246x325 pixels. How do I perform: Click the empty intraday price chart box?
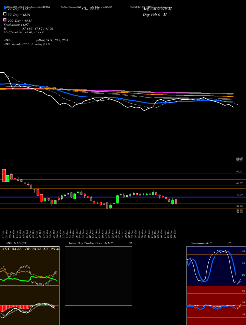click(98, 276)
